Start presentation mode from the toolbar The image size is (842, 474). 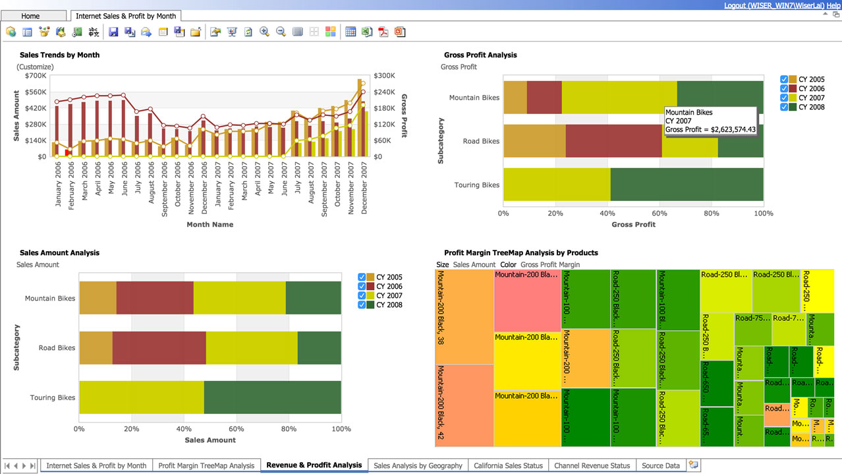[x=231, y=31]
